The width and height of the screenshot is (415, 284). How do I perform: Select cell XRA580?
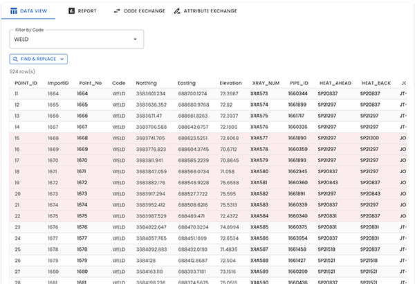click(x=259, y=172)
